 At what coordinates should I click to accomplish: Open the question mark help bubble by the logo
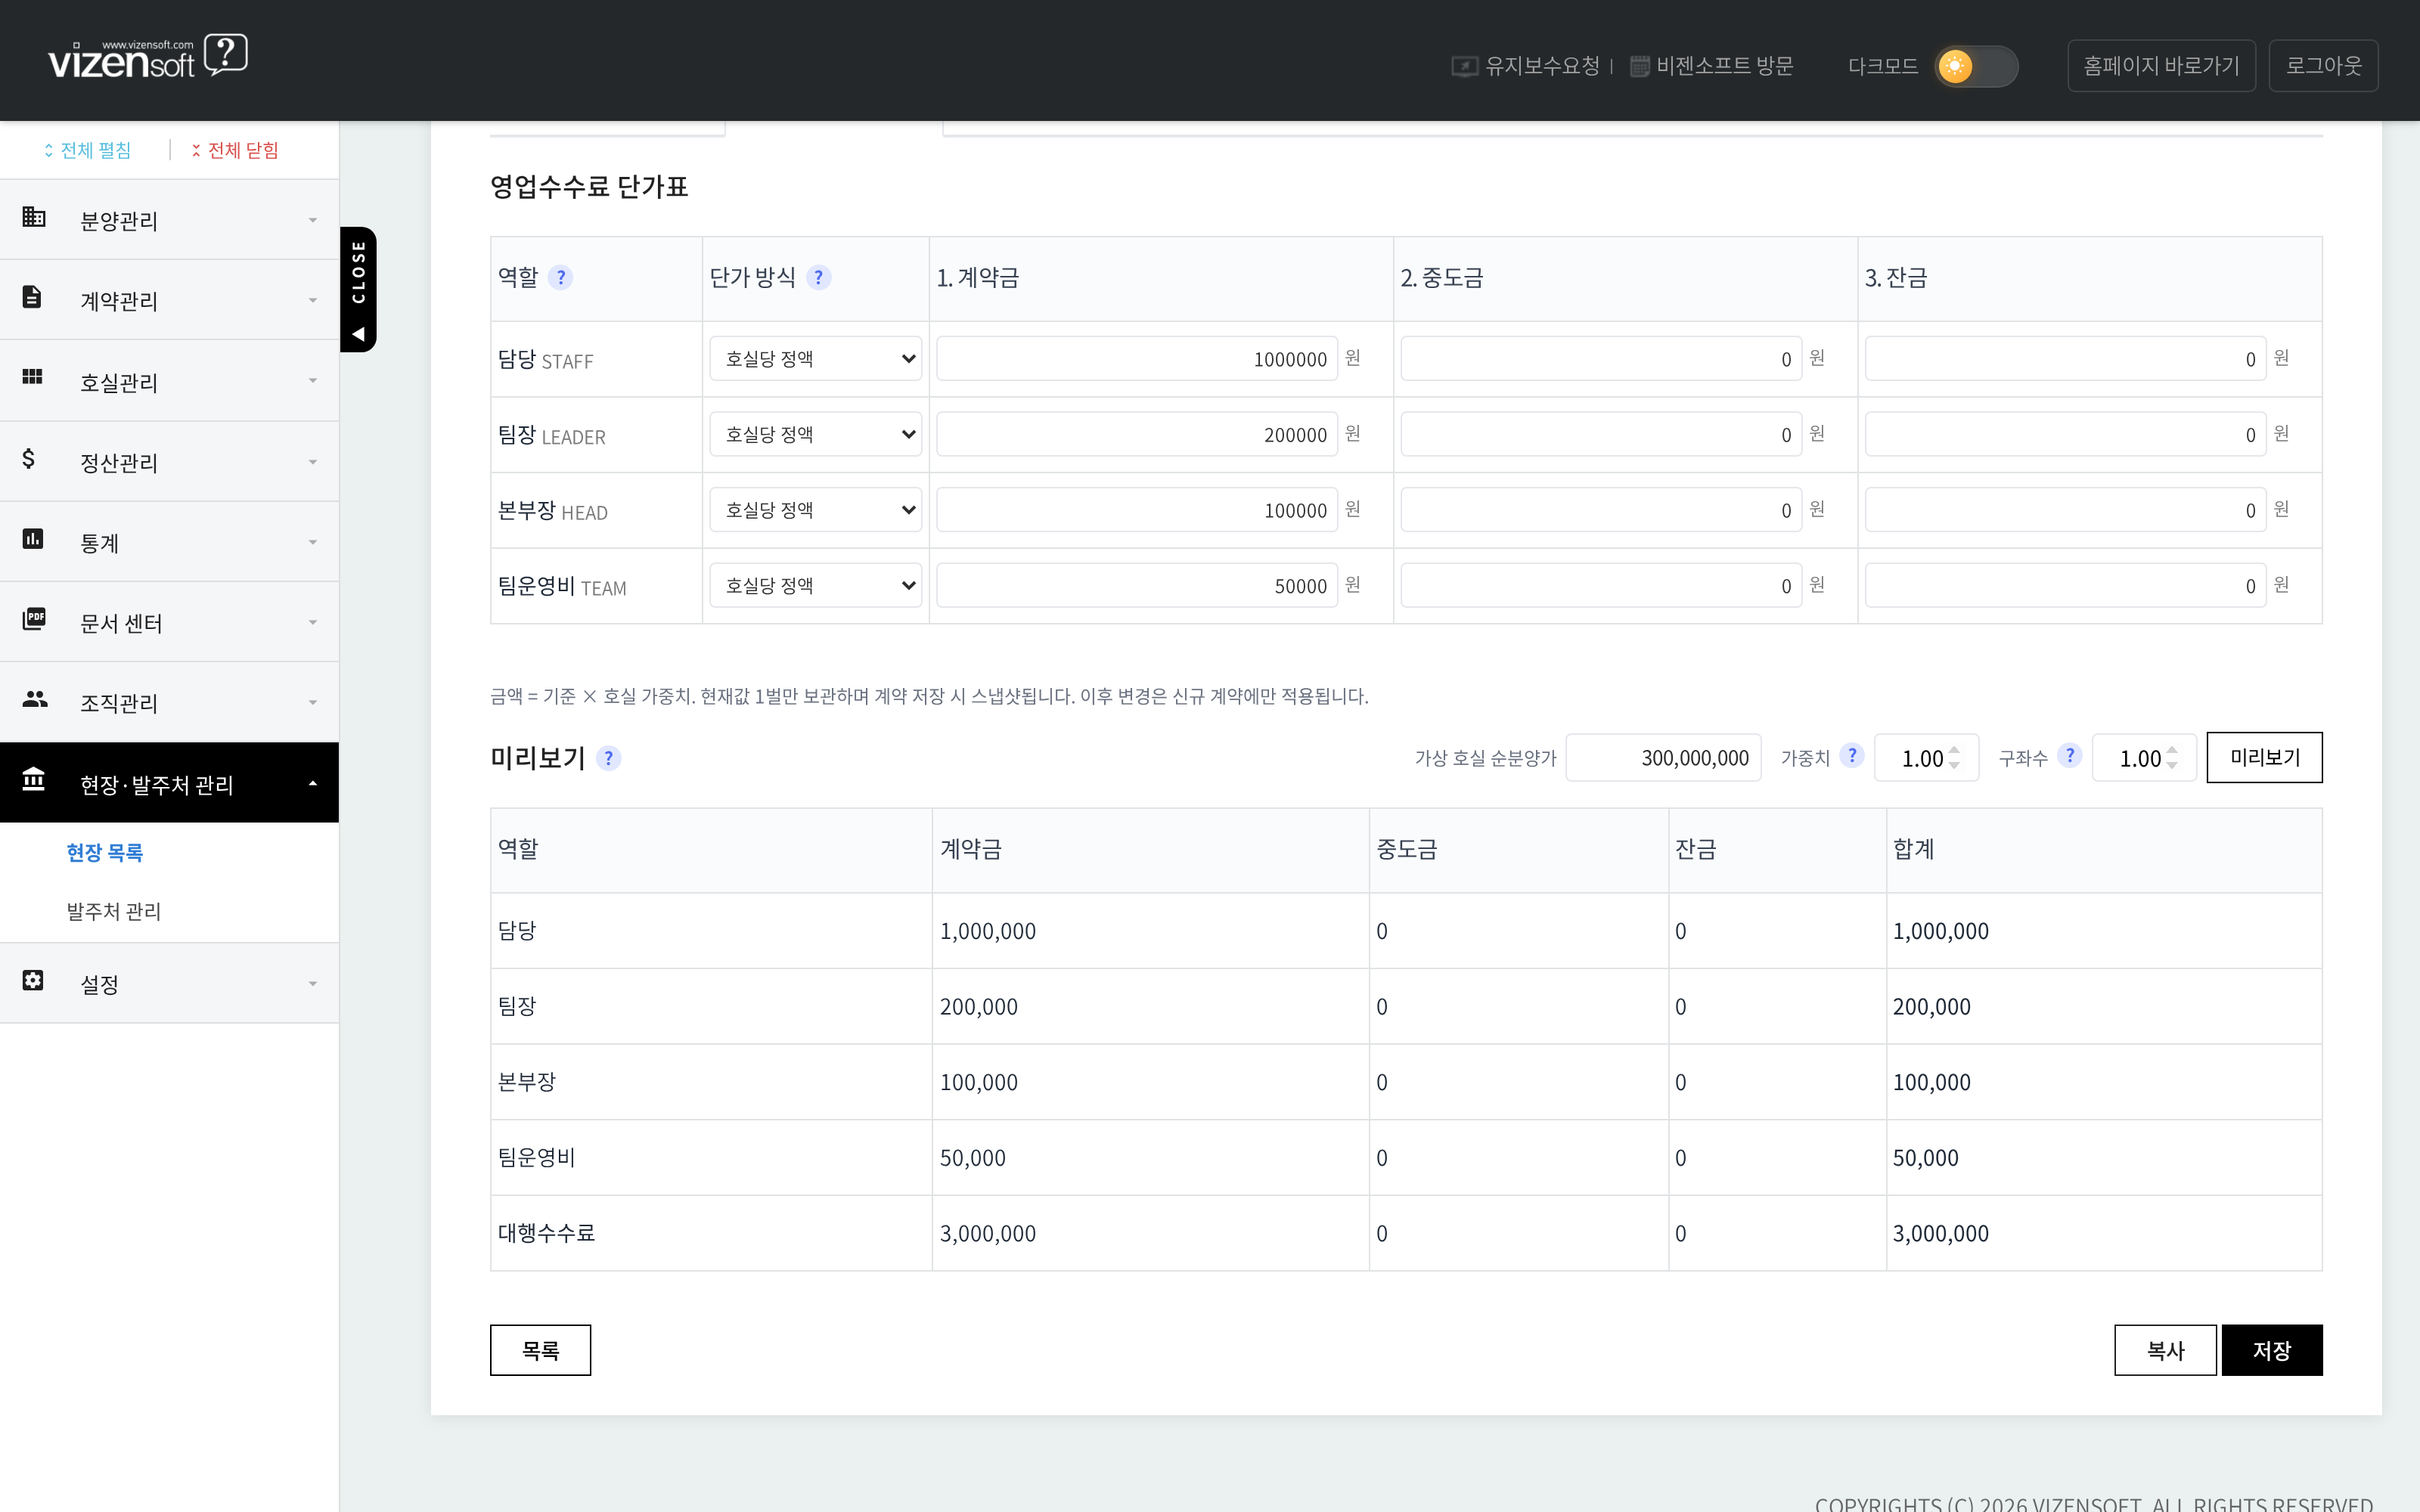point(226,54)
